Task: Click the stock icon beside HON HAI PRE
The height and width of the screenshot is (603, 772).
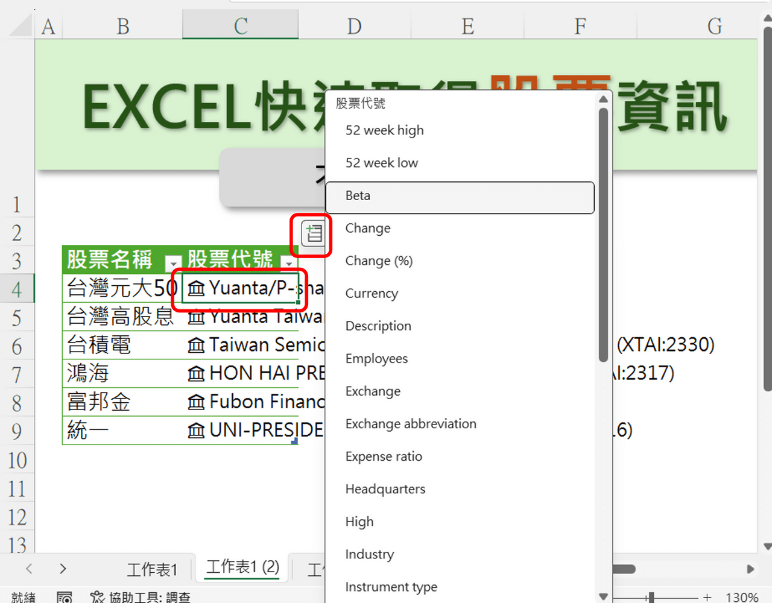Action: point(196,374)
